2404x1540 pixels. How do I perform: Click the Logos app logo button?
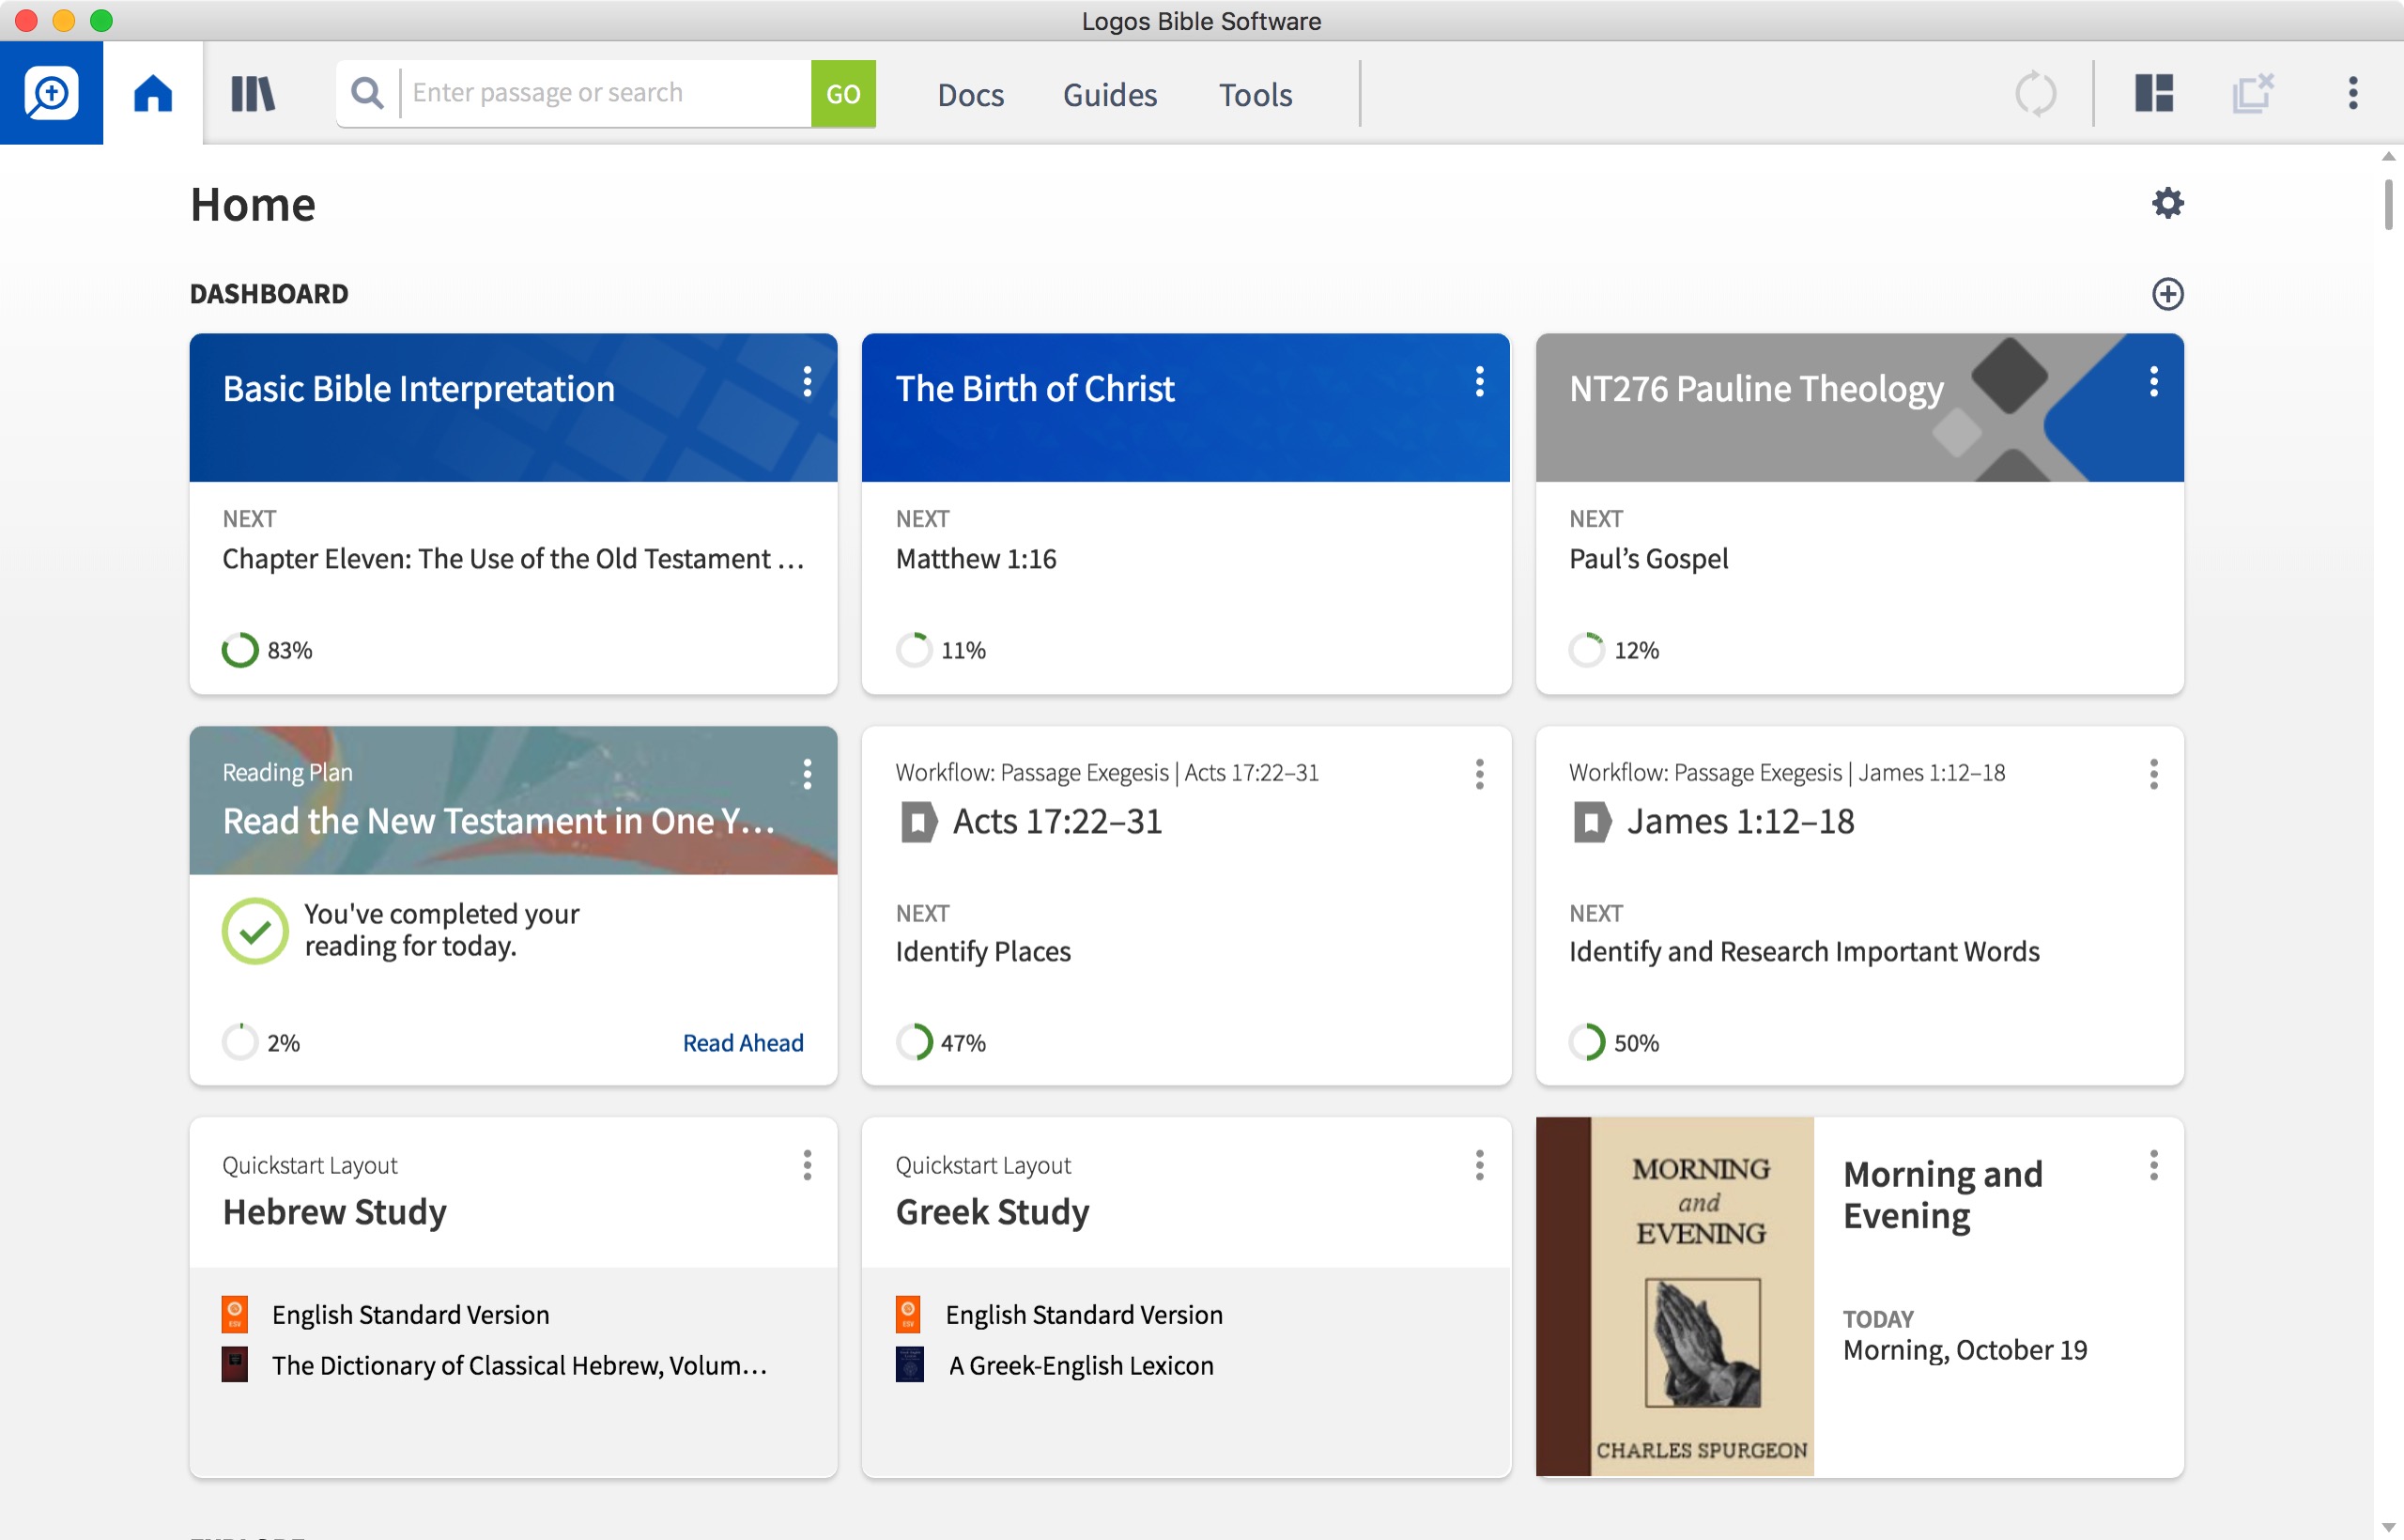[x=51, y=93]
